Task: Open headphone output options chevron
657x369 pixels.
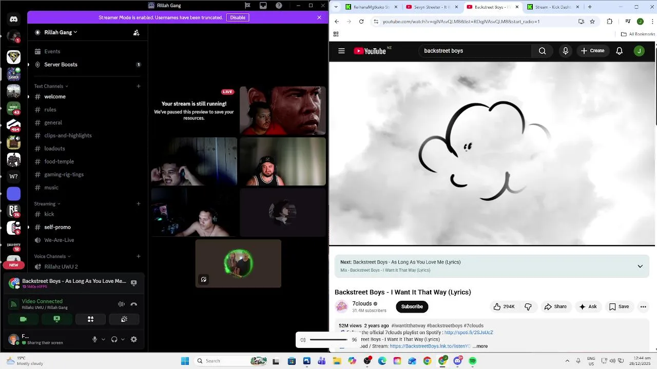Action: click(x=123, y=339)
